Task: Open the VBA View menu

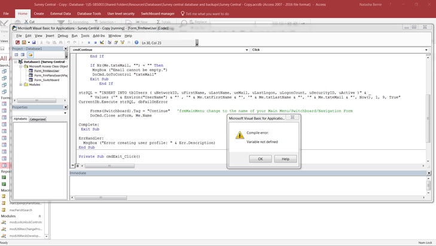Action: (38, 36)
